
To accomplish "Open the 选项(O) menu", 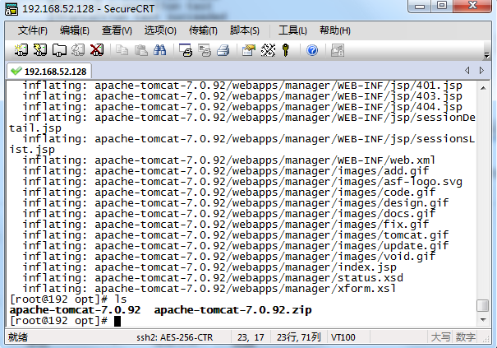I will tap(160, 30).
